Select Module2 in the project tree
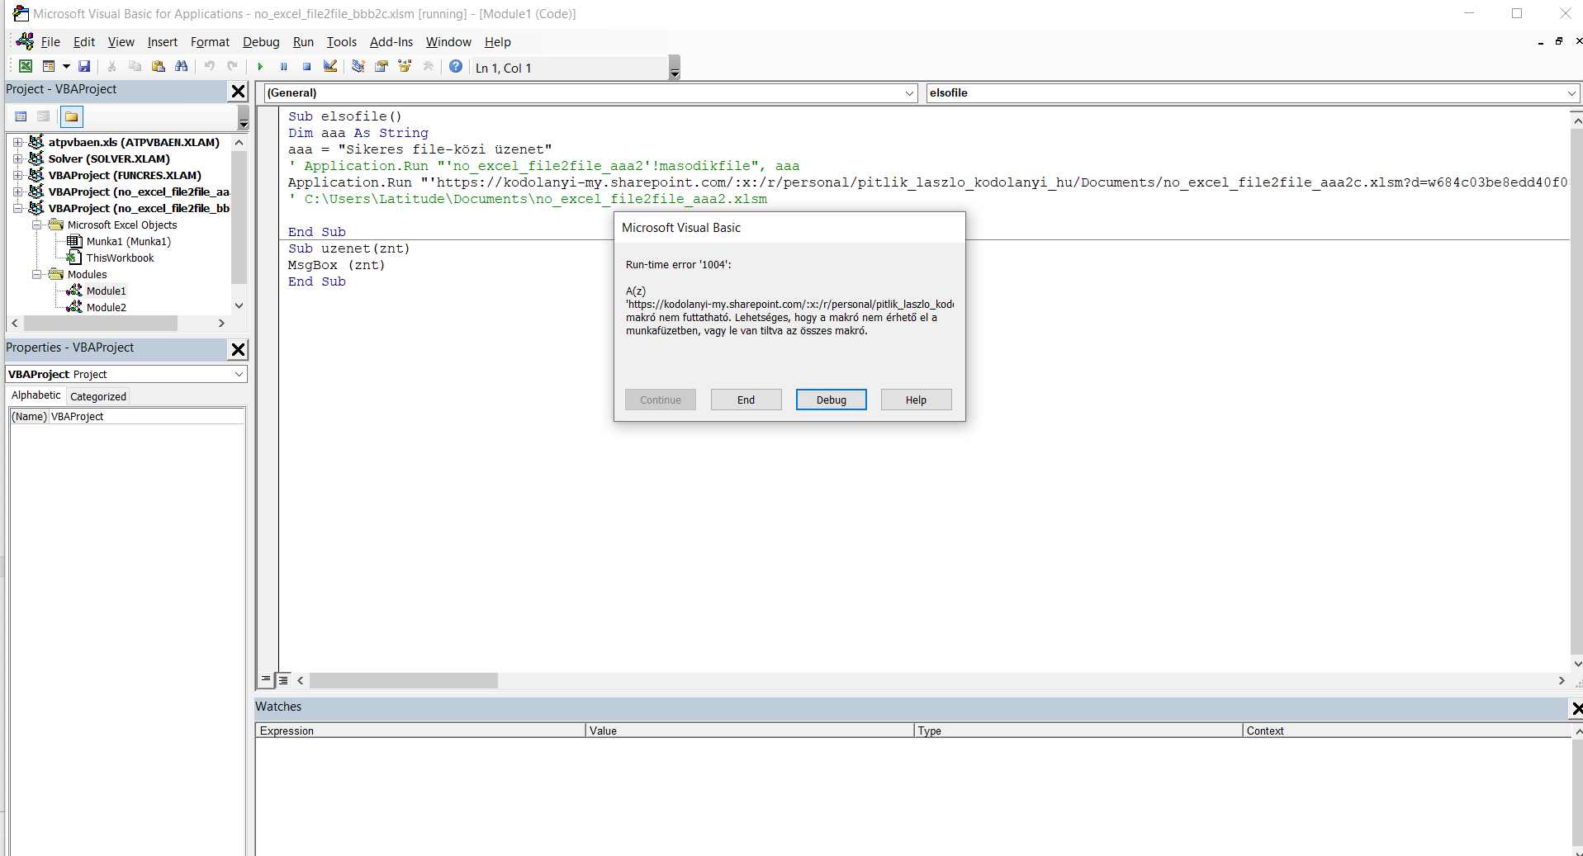Image resolution: width=1583 pixels, height=856 pixels. click(x=106, y=307)
